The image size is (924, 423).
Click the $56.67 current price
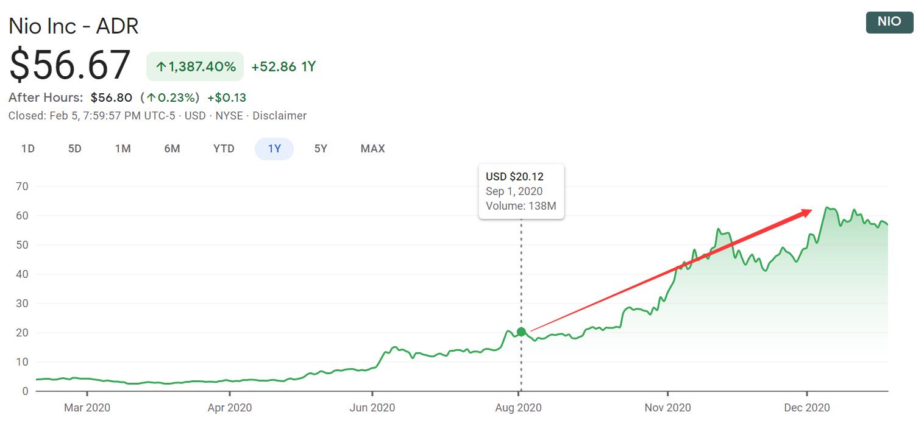70,65
